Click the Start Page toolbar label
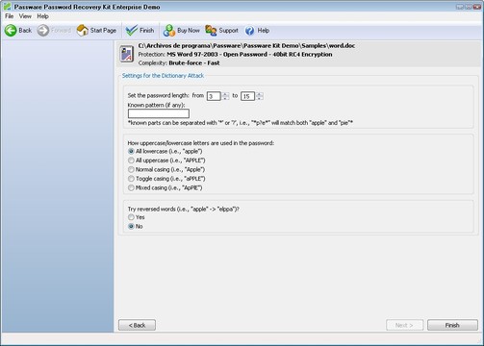Screen dimensions: 484x346 103,31
